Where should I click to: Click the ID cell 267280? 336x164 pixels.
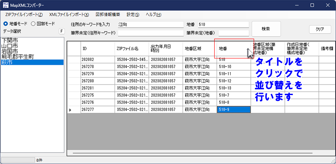point(98,81)
